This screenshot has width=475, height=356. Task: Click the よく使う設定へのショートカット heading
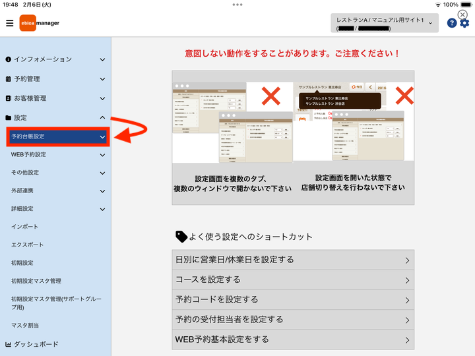click(x=251, y=237)
